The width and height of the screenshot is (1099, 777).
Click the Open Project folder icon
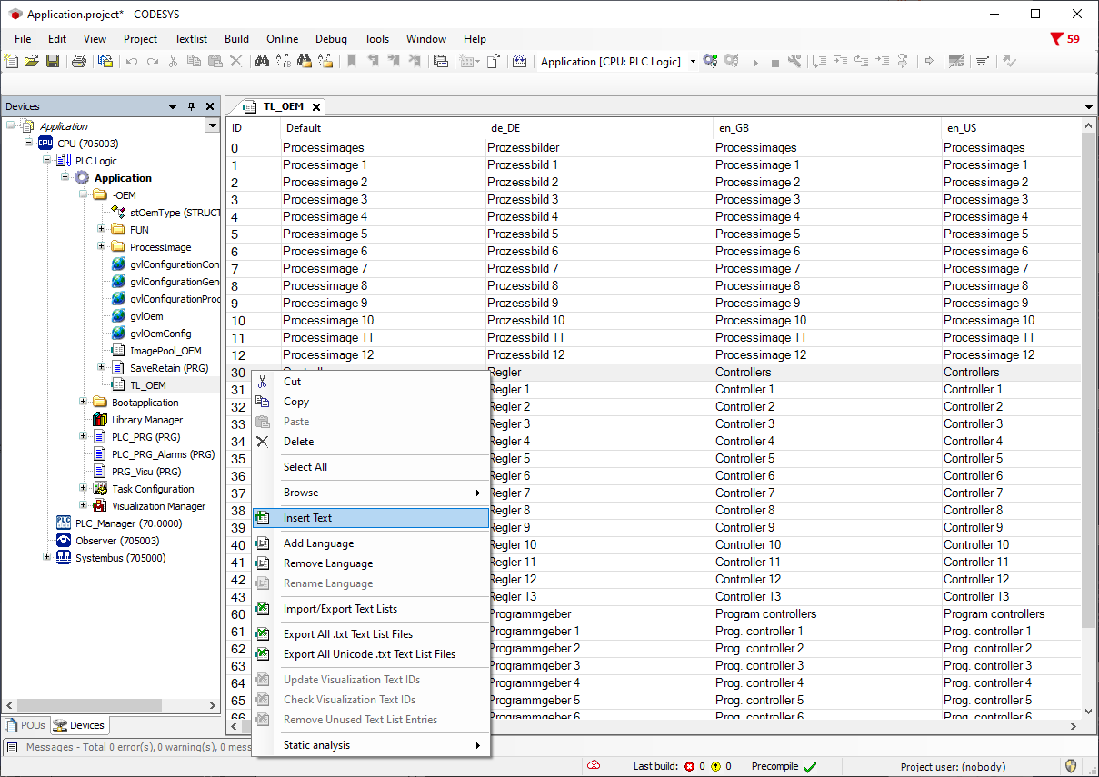pos(32,62)
